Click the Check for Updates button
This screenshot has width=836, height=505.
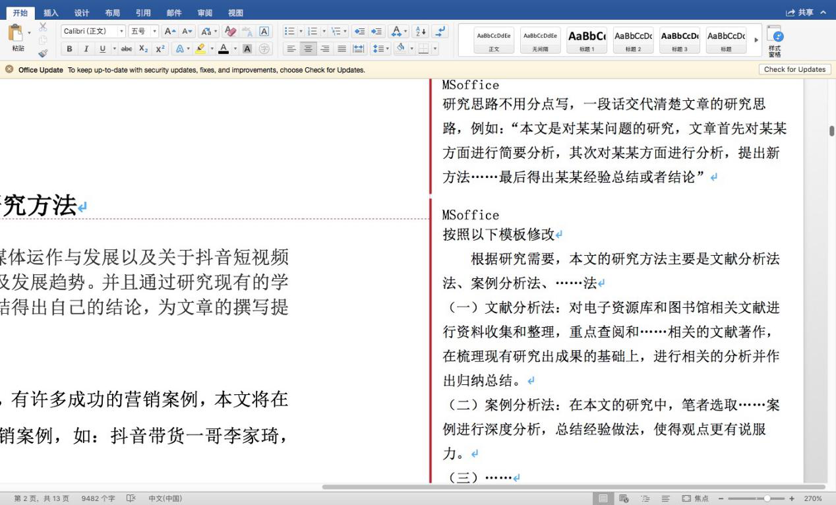tap(794, 69)
